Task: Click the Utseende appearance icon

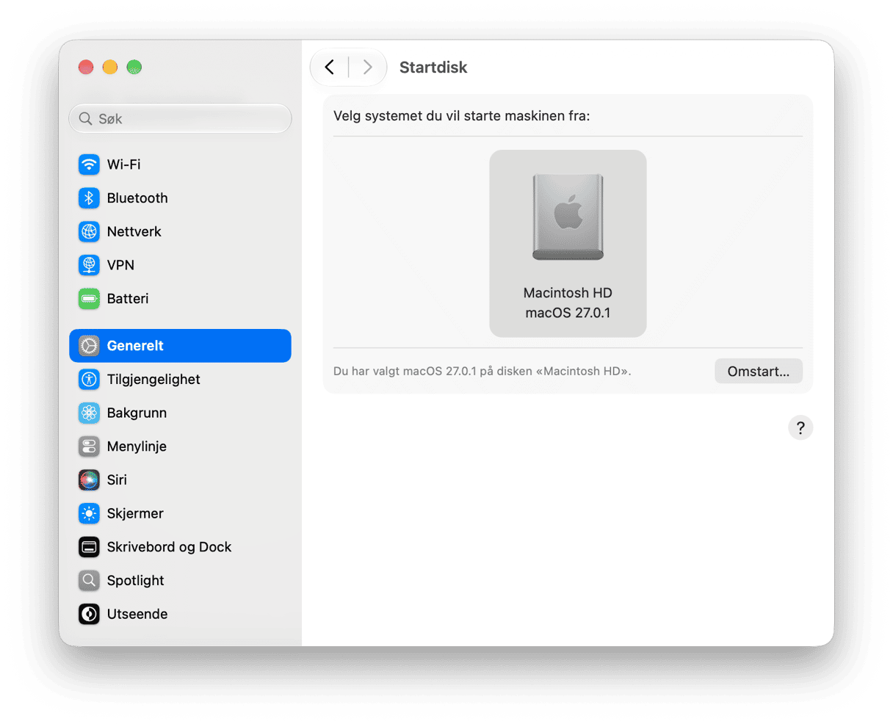Action: tap(89, 614)
